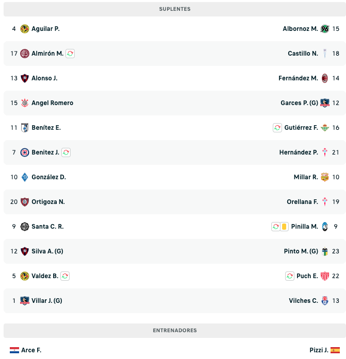The image size is (346, 359).
Task: Open coach Arce F. page
Action: [x=31, y=350]
